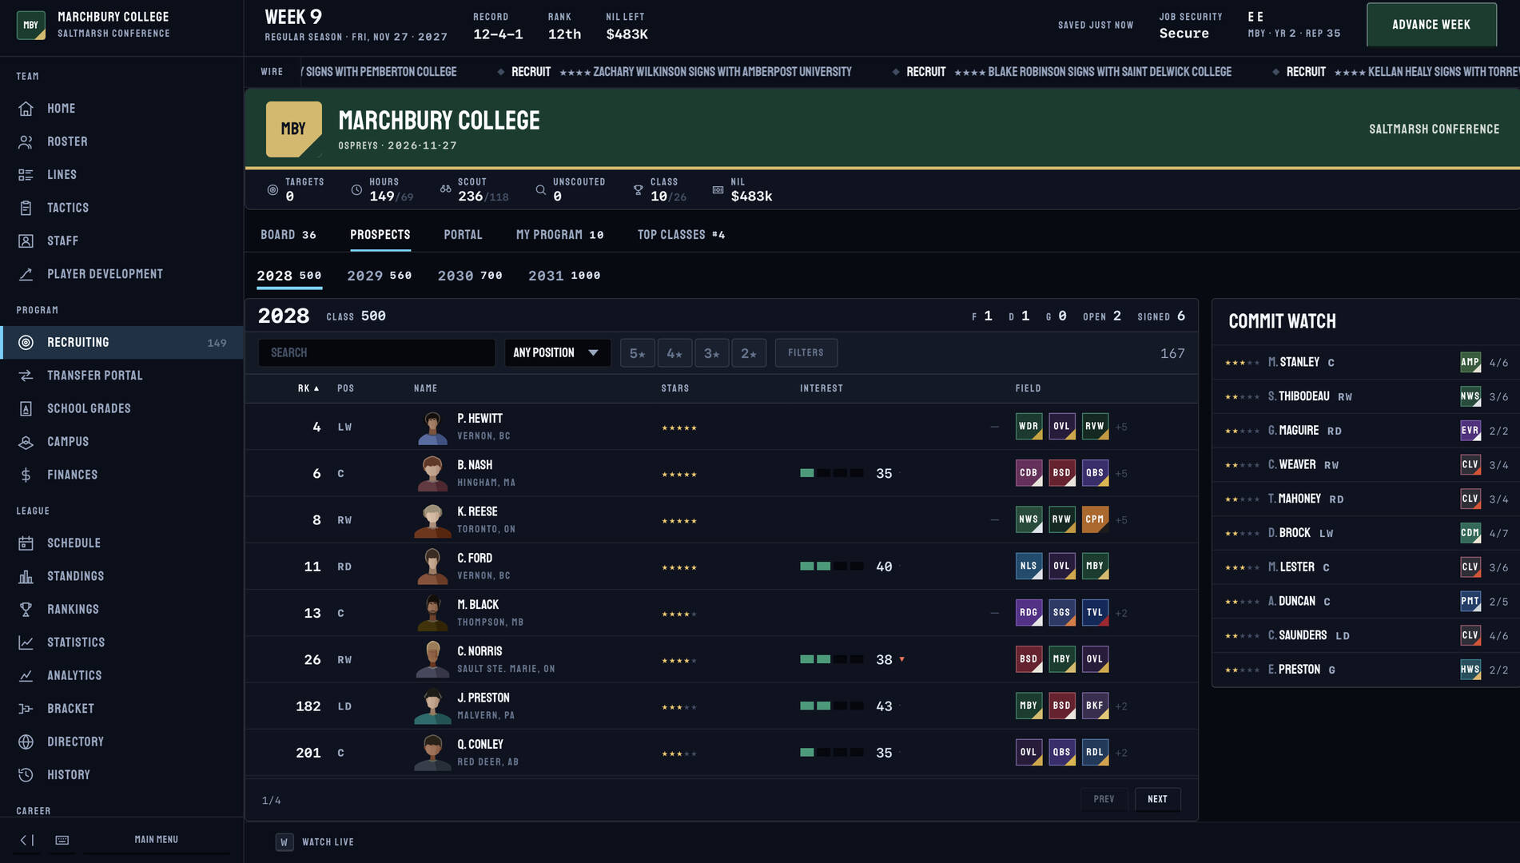The width and height of the screenshot is (1520, 863).
Task: Open the Roster icon in sidebar
Action: (26, 141)
